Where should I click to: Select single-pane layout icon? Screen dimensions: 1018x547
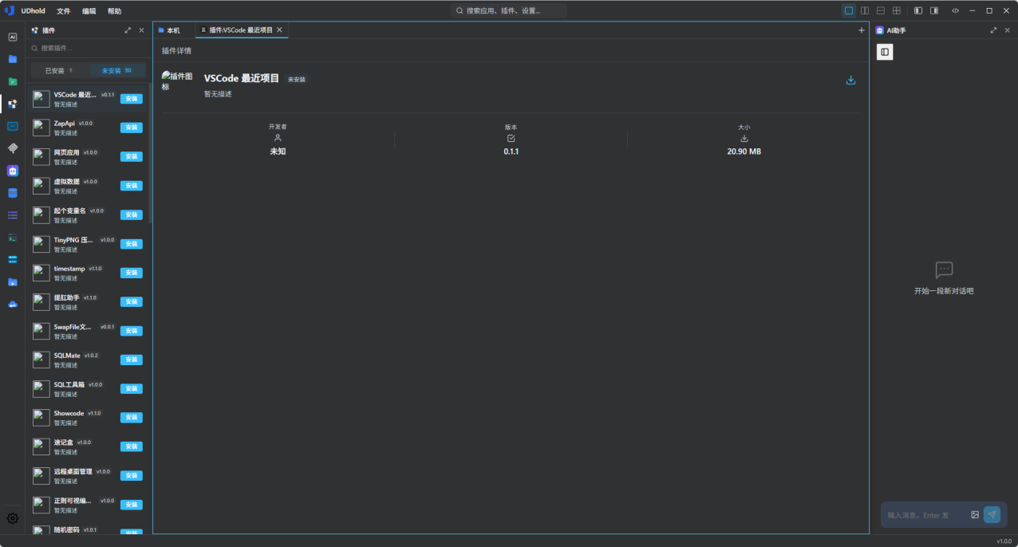coord(849,10)
